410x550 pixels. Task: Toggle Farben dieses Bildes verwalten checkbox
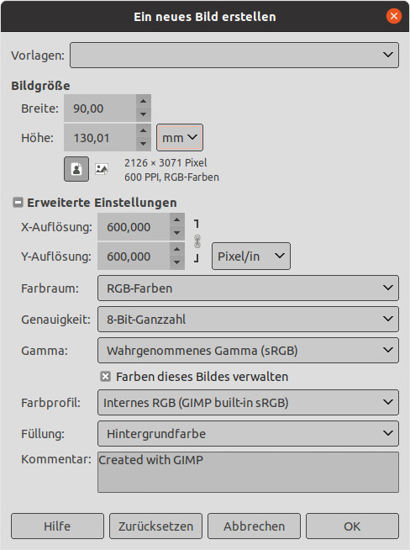coord(105,377)
